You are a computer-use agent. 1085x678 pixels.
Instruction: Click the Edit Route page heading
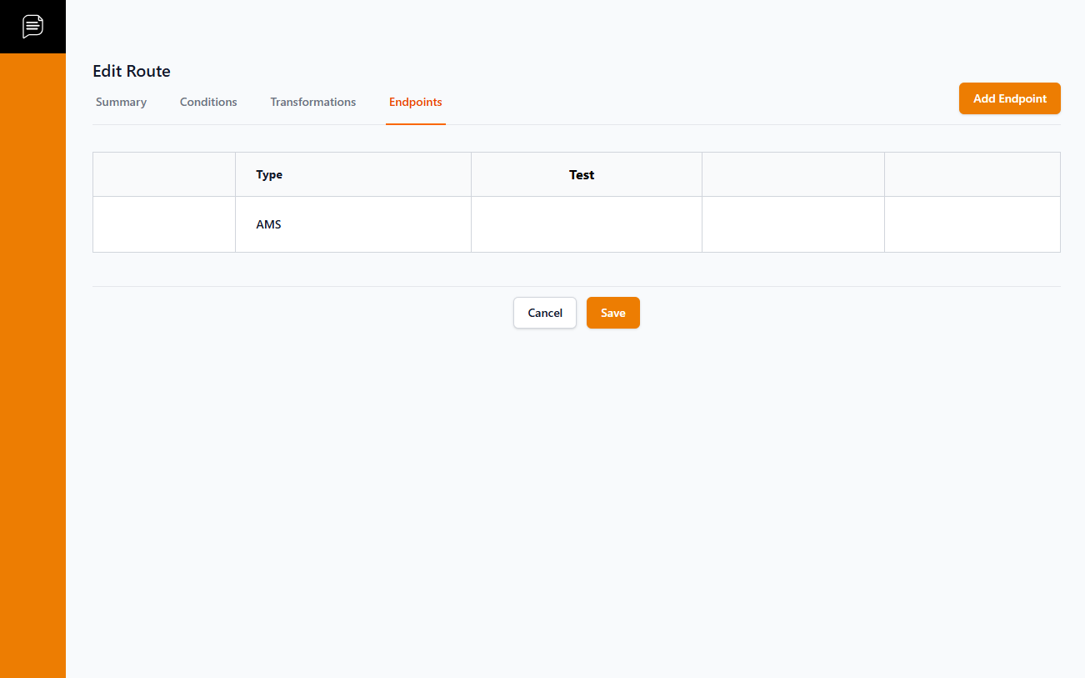(x=132, y=72)
